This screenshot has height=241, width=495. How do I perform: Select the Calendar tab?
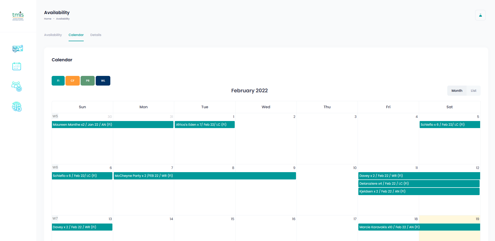click(x=76, y=35)
